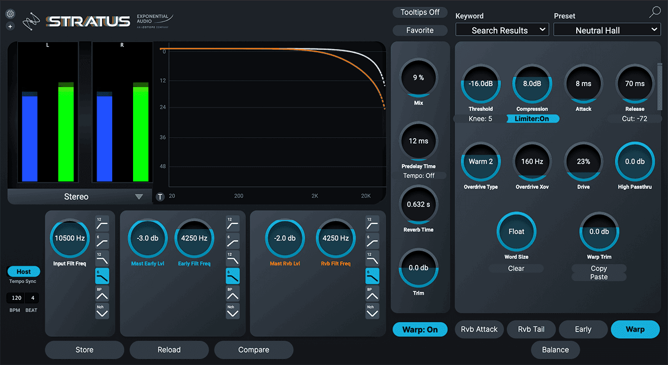Click the Reload button
Viewport: 668px width, 365px height.
click(x=169, y=350)
